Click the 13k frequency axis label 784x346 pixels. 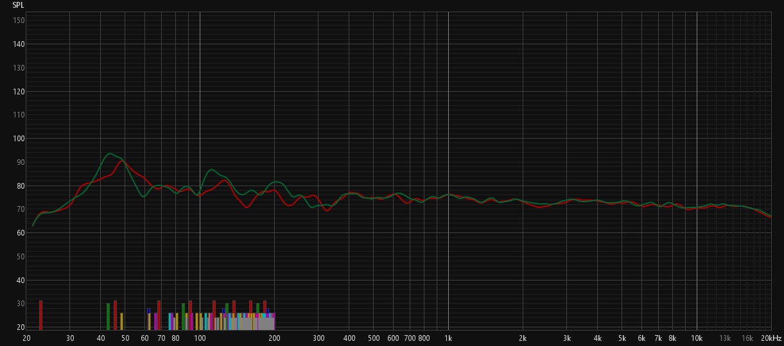(x=725, y=338)
